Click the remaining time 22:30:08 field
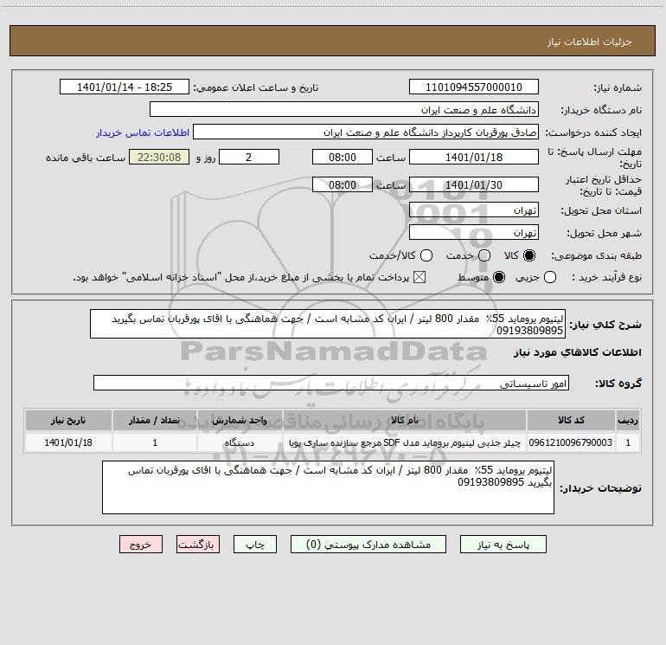This screenshot has height=645, width=666. (159, 157)
